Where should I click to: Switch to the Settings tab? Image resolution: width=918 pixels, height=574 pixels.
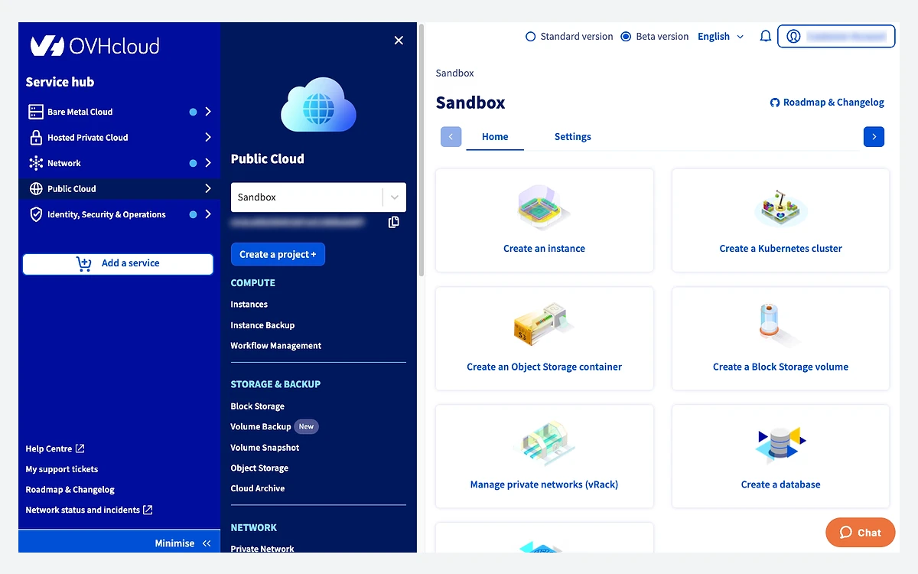(x=573, y=137)
